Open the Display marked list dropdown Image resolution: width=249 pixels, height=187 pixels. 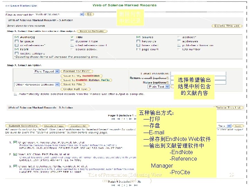point(82,14)
